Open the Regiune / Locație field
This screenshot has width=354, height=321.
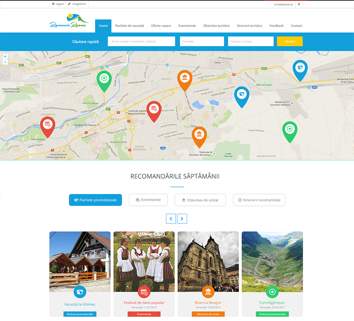251,41
